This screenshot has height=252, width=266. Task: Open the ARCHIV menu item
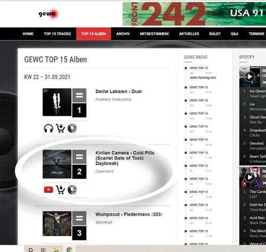click(123, 34)
